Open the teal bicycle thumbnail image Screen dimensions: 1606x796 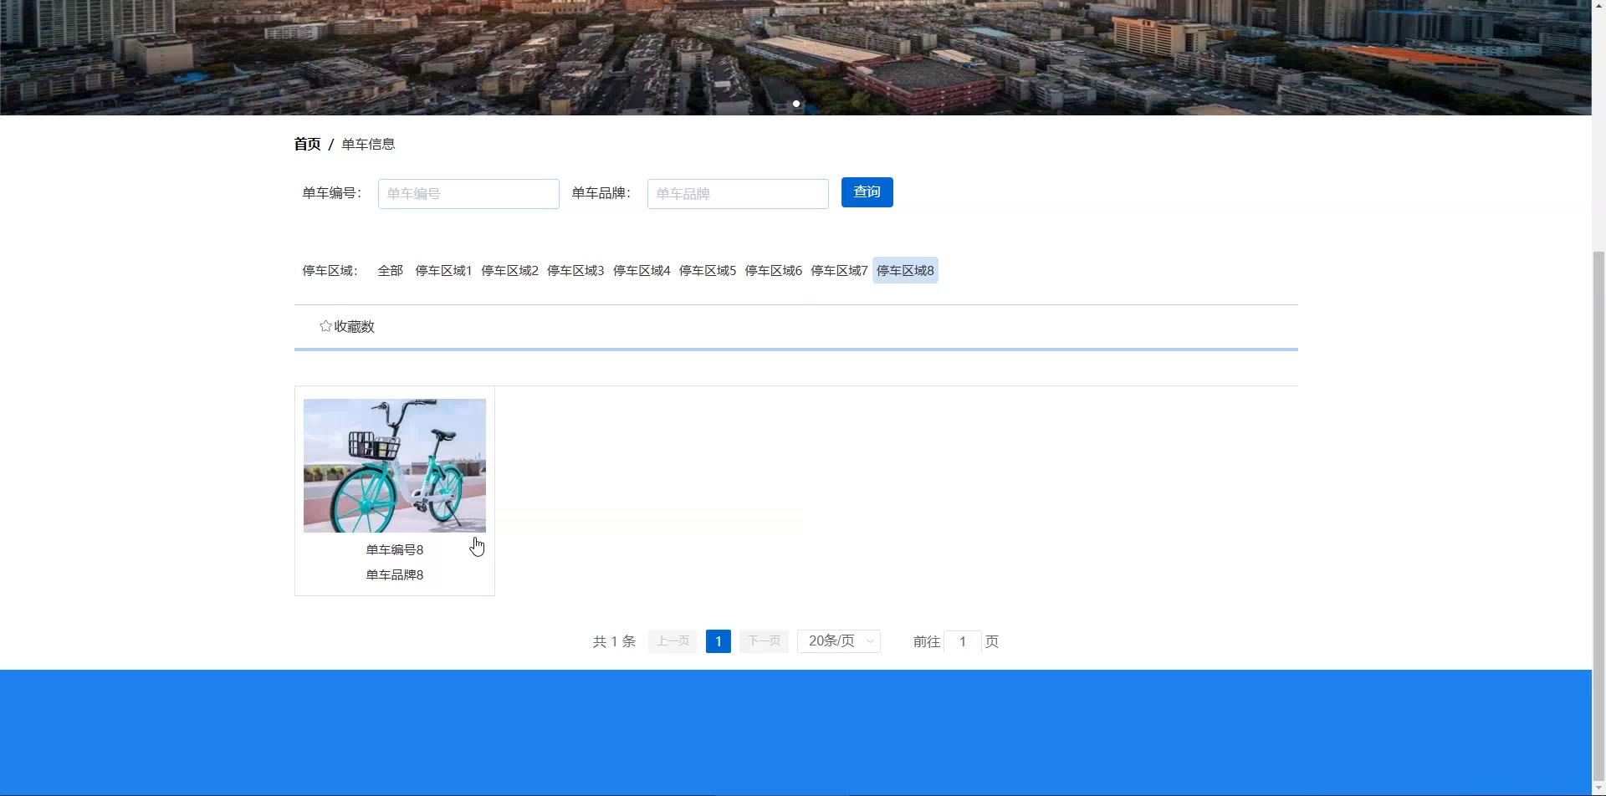(395, 466)
